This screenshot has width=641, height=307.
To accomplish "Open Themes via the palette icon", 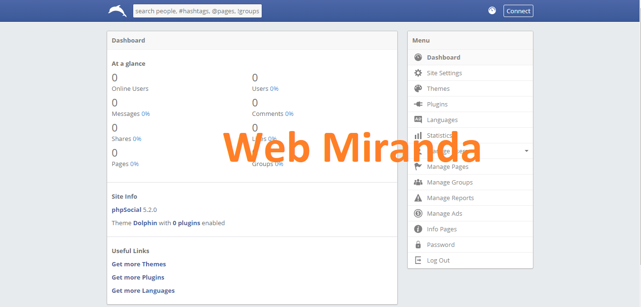I will tap(418, 88).
